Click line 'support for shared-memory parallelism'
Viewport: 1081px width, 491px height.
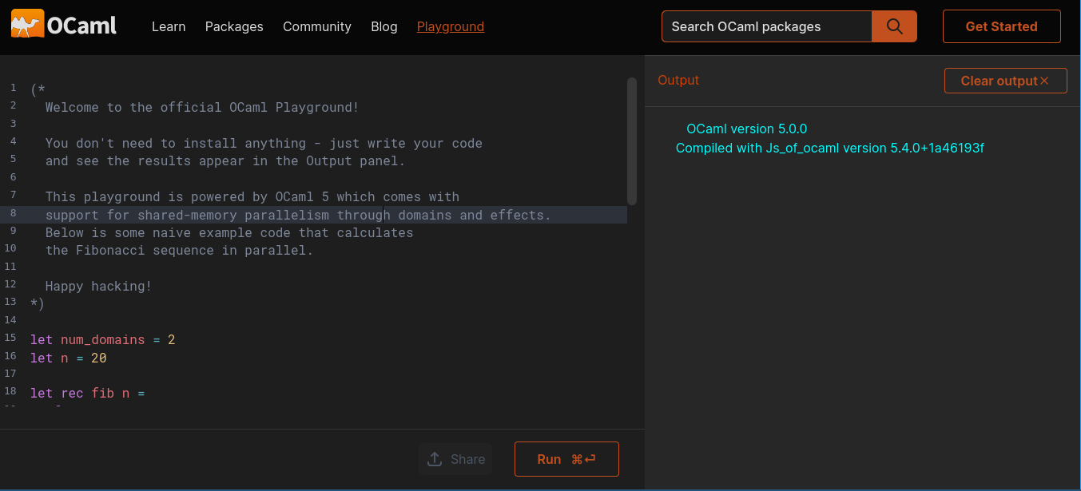tap(298, 215)
